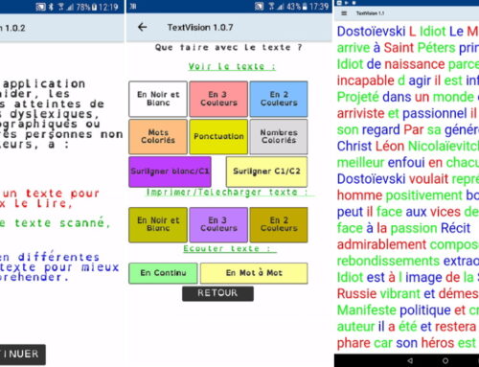Tap the Bluetooth icon in 12:19 status bar
The height and width of the screenshot is (367, 479).
(51, 7)
